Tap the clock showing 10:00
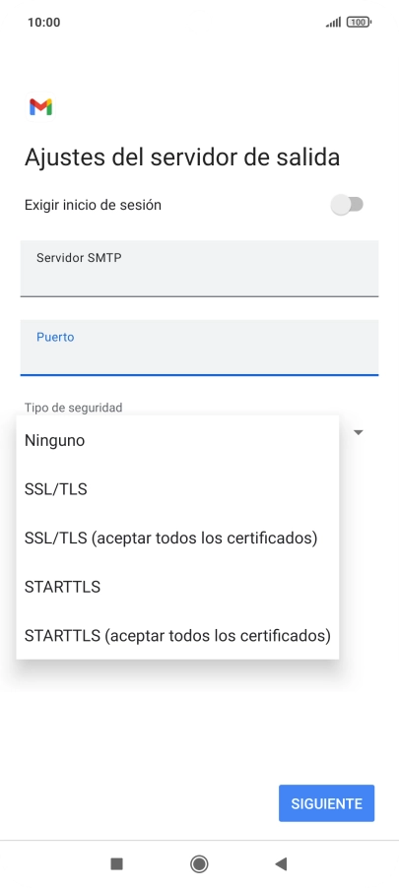 (43, 22)
